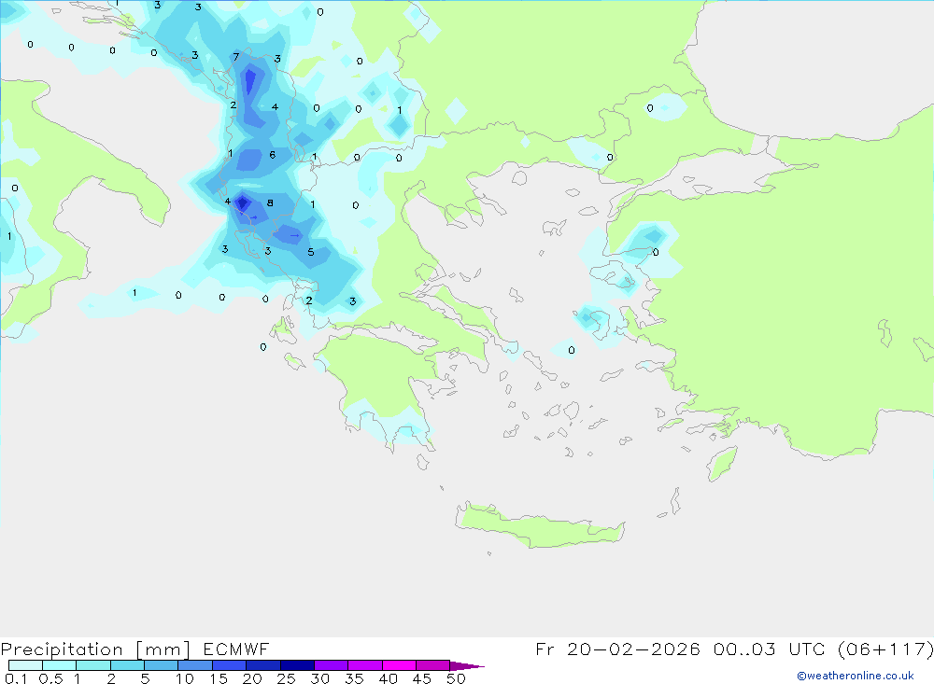The width and height of the screenshot is (934, 684).
Task: Click the '00..03 UTC' time range text
Action: tap(770, 649)
